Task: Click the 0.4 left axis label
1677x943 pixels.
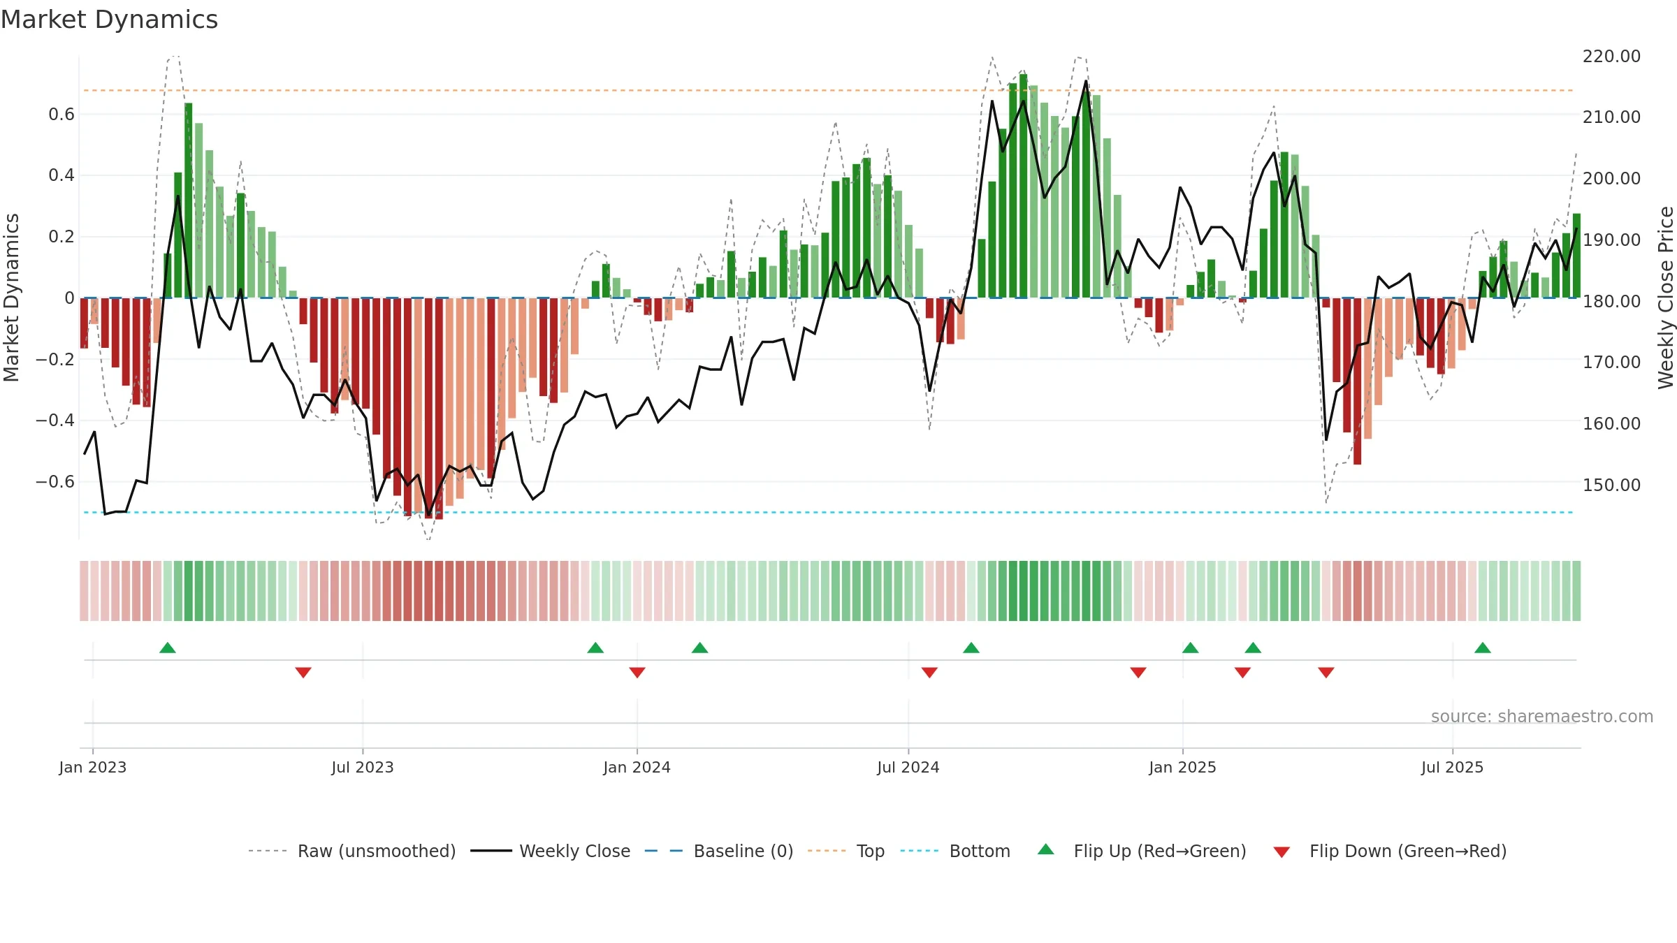Action: coord(61,175)
